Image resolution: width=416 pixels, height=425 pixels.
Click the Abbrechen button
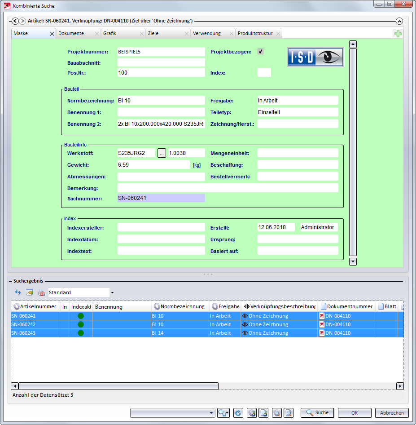[x=392, y=413]
